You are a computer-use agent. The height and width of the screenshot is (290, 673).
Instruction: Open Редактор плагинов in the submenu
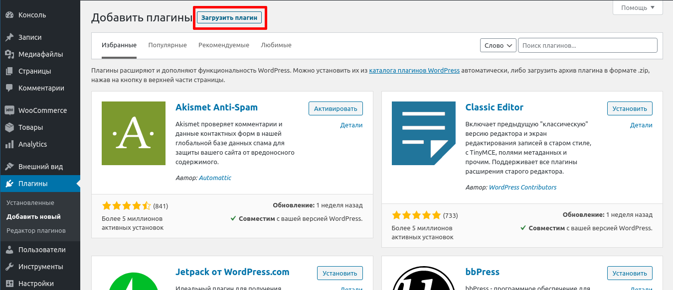coord(36,231)
